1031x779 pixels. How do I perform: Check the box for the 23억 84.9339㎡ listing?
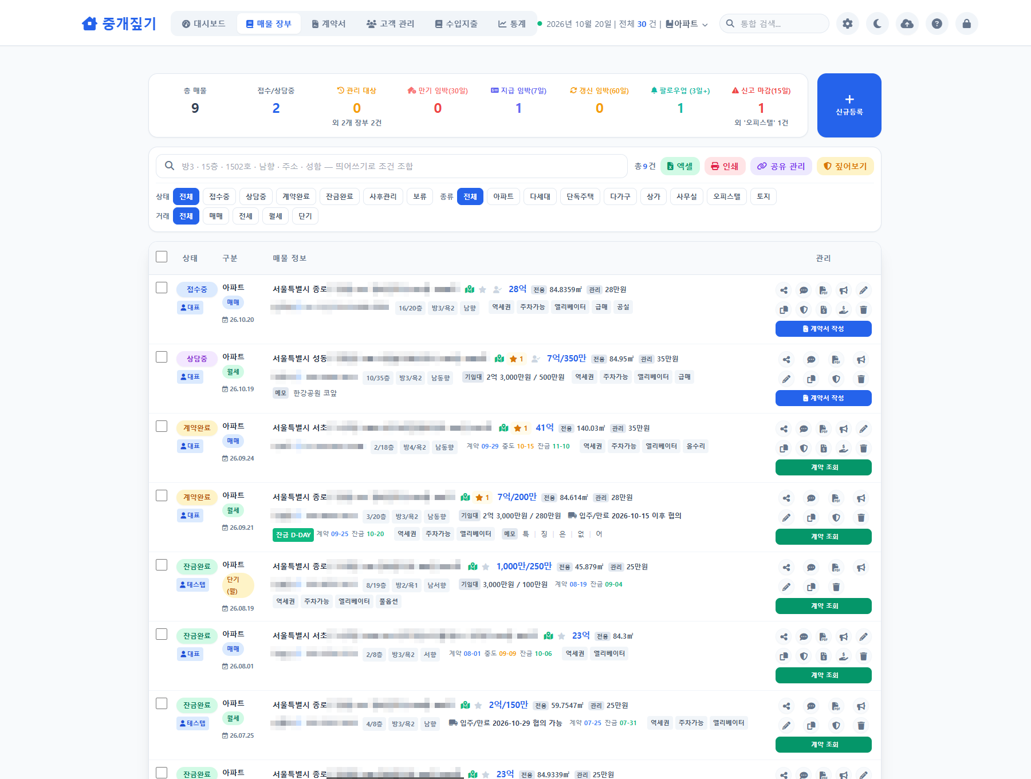pos(162,773)
